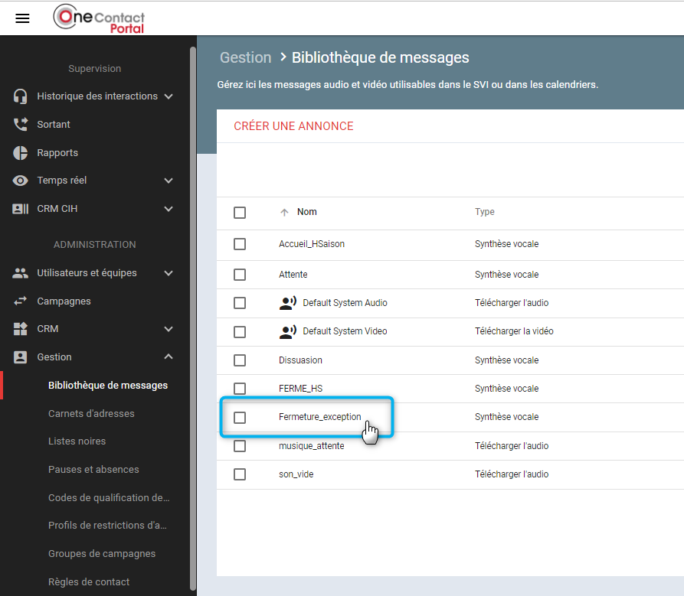This screenshot has height=596, width=684.
Task: Open the Default System Audio entry
Action: tap(345, 303)
